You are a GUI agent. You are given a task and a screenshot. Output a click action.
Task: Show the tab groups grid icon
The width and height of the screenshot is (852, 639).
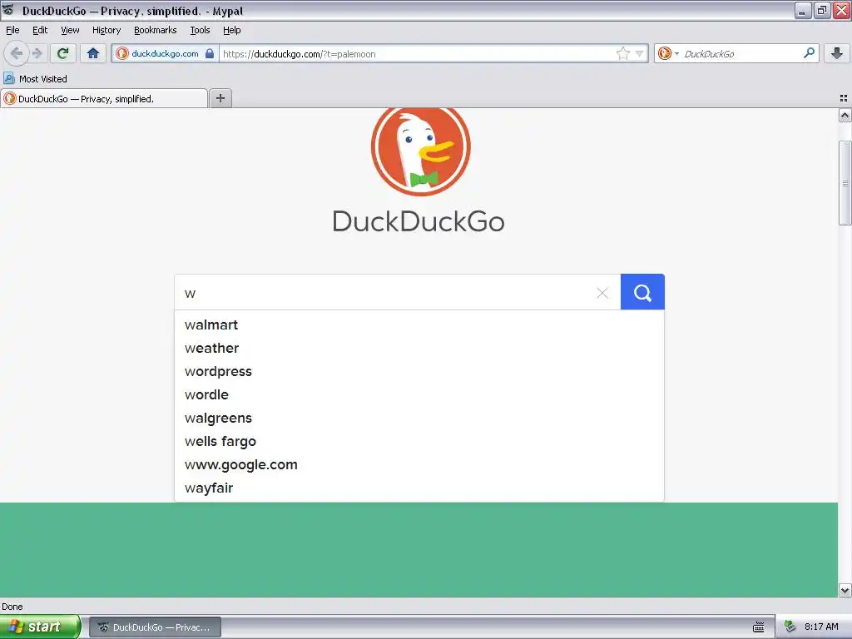(844, 98)
